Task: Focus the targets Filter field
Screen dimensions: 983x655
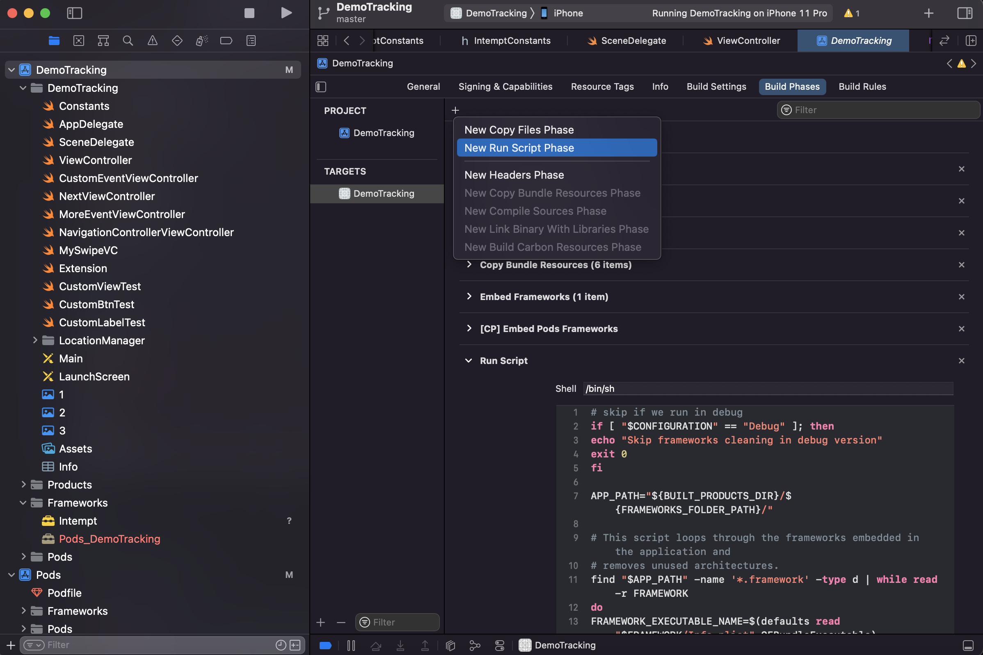Action: pyautogui.click(x=397, y=622)
